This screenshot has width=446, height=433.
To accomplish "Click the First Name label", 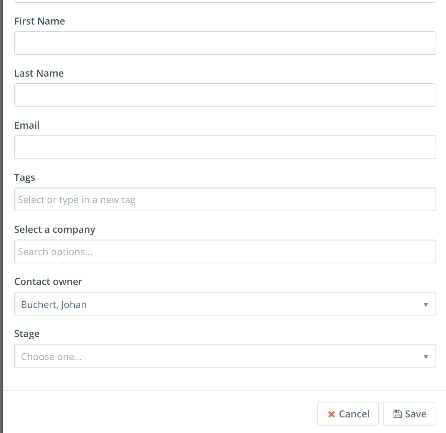I will pyautogui.click(x=39, y=21).
